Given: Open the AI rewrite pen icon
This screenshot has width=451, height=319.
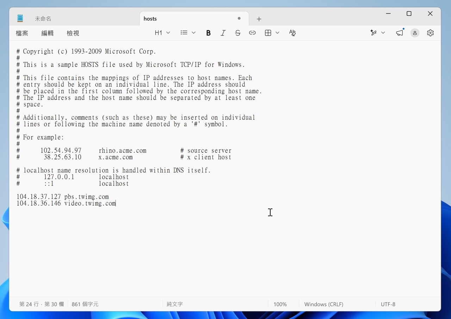Looking at the screenshot, I should (373, 33).
